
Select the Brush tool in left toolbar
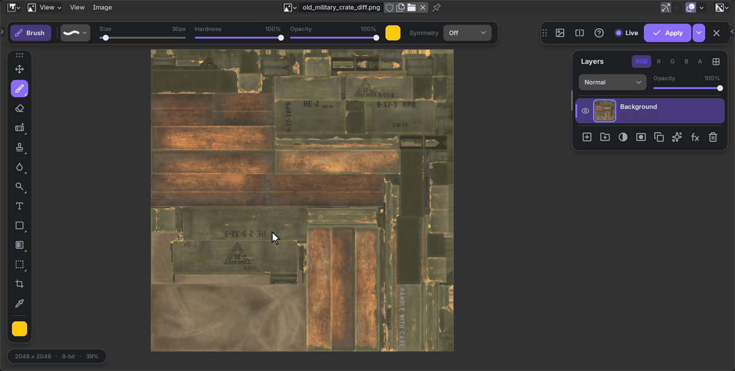(20, 89)
